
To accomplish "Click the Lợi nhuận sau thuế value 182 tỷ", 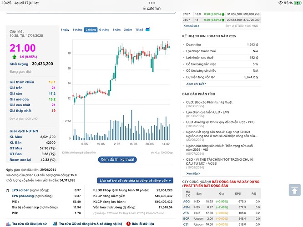I will (x=254, y=58).
